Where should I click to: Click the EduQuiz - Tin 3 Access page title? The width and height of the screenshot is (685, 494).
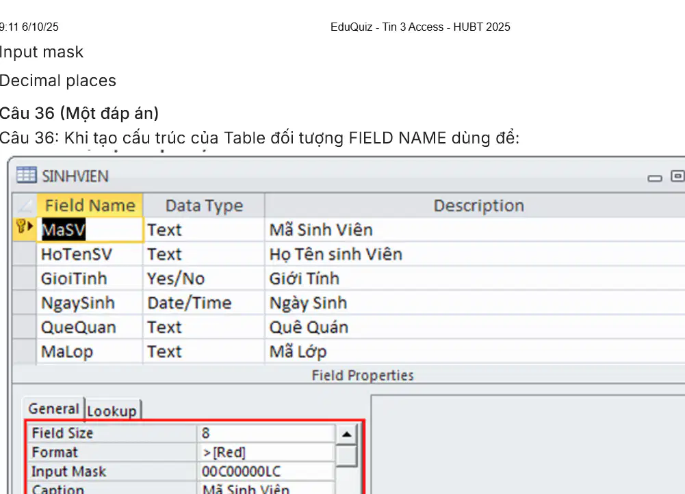(x=420, y=27)
